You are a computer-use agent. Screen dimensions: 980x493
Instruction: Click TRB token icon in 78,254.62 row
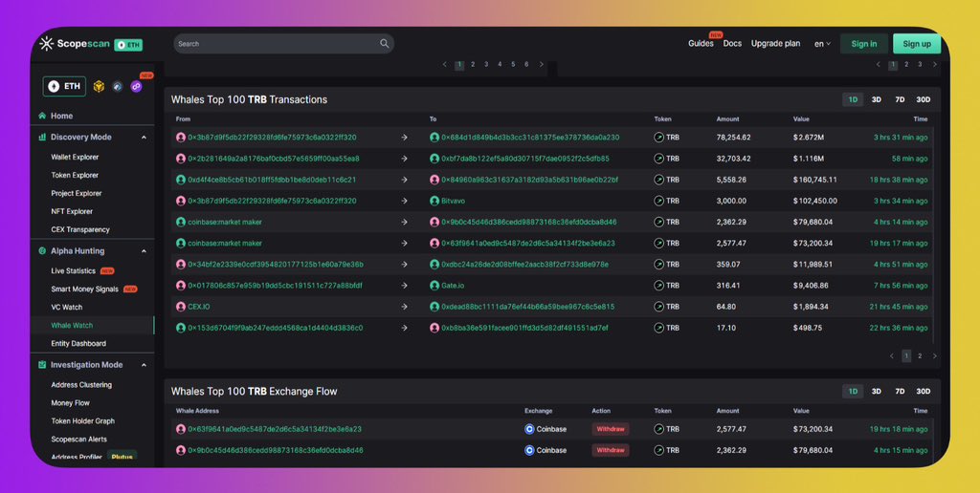(x=658, y=138)
